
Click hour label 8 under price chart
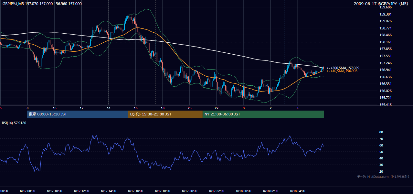[27, 108]
